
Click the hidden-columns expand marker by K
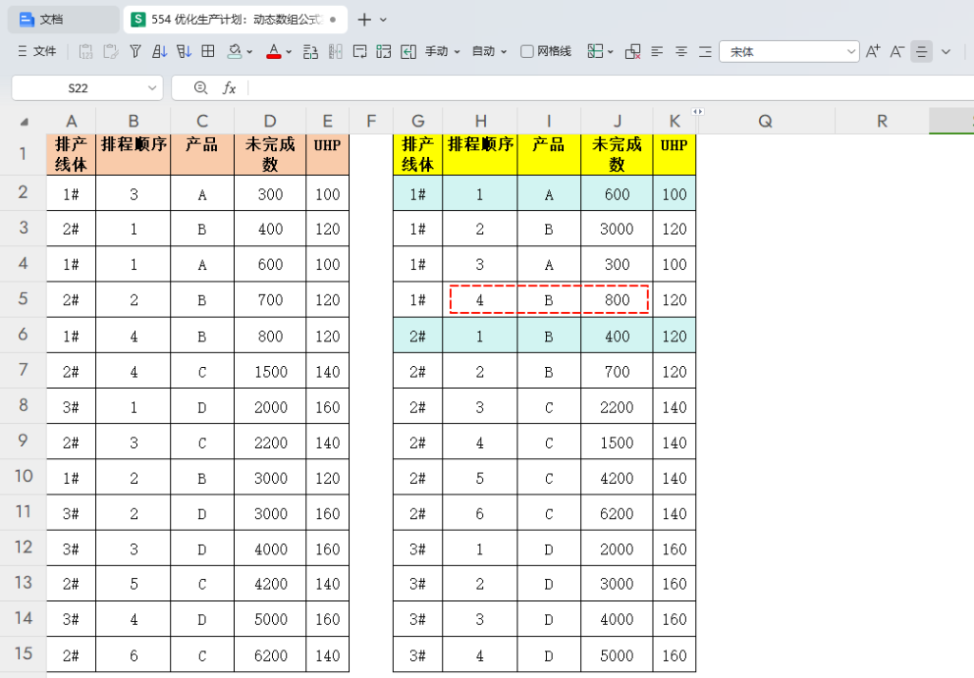[x=697, y=112]
